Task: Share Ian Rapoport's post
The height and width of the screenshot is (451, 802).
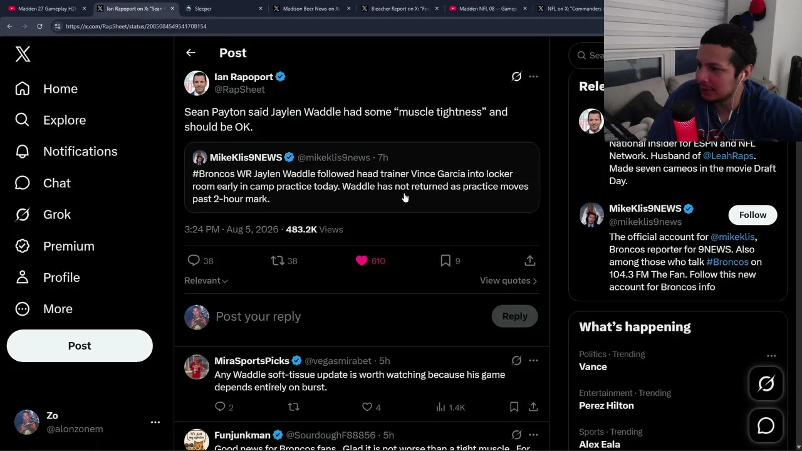Action: [x=530, y=261]
